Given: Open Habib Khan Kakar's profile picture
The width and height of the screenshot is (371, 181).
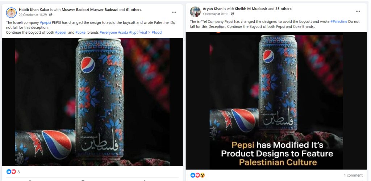Looking at the screenshot, I should coord(12,12).
